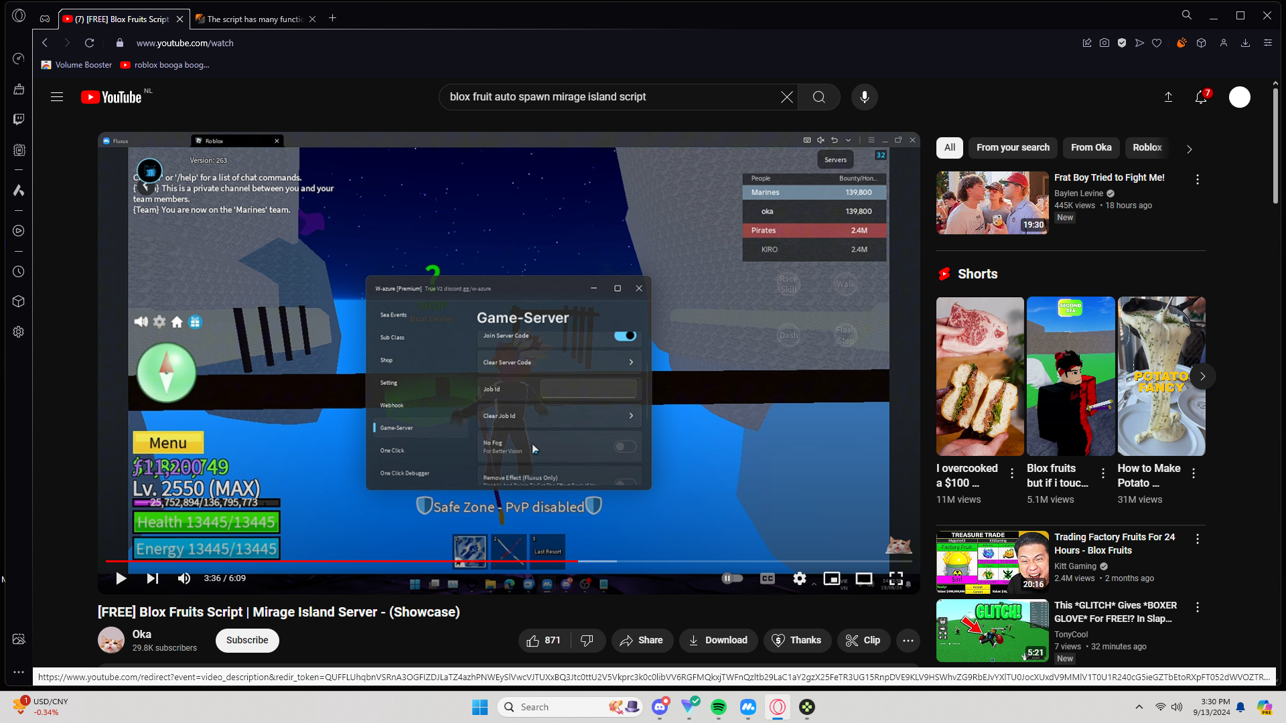Open the YouTube create upload icon
The height and width of the screenshot is (723, 1286).
1168,97
